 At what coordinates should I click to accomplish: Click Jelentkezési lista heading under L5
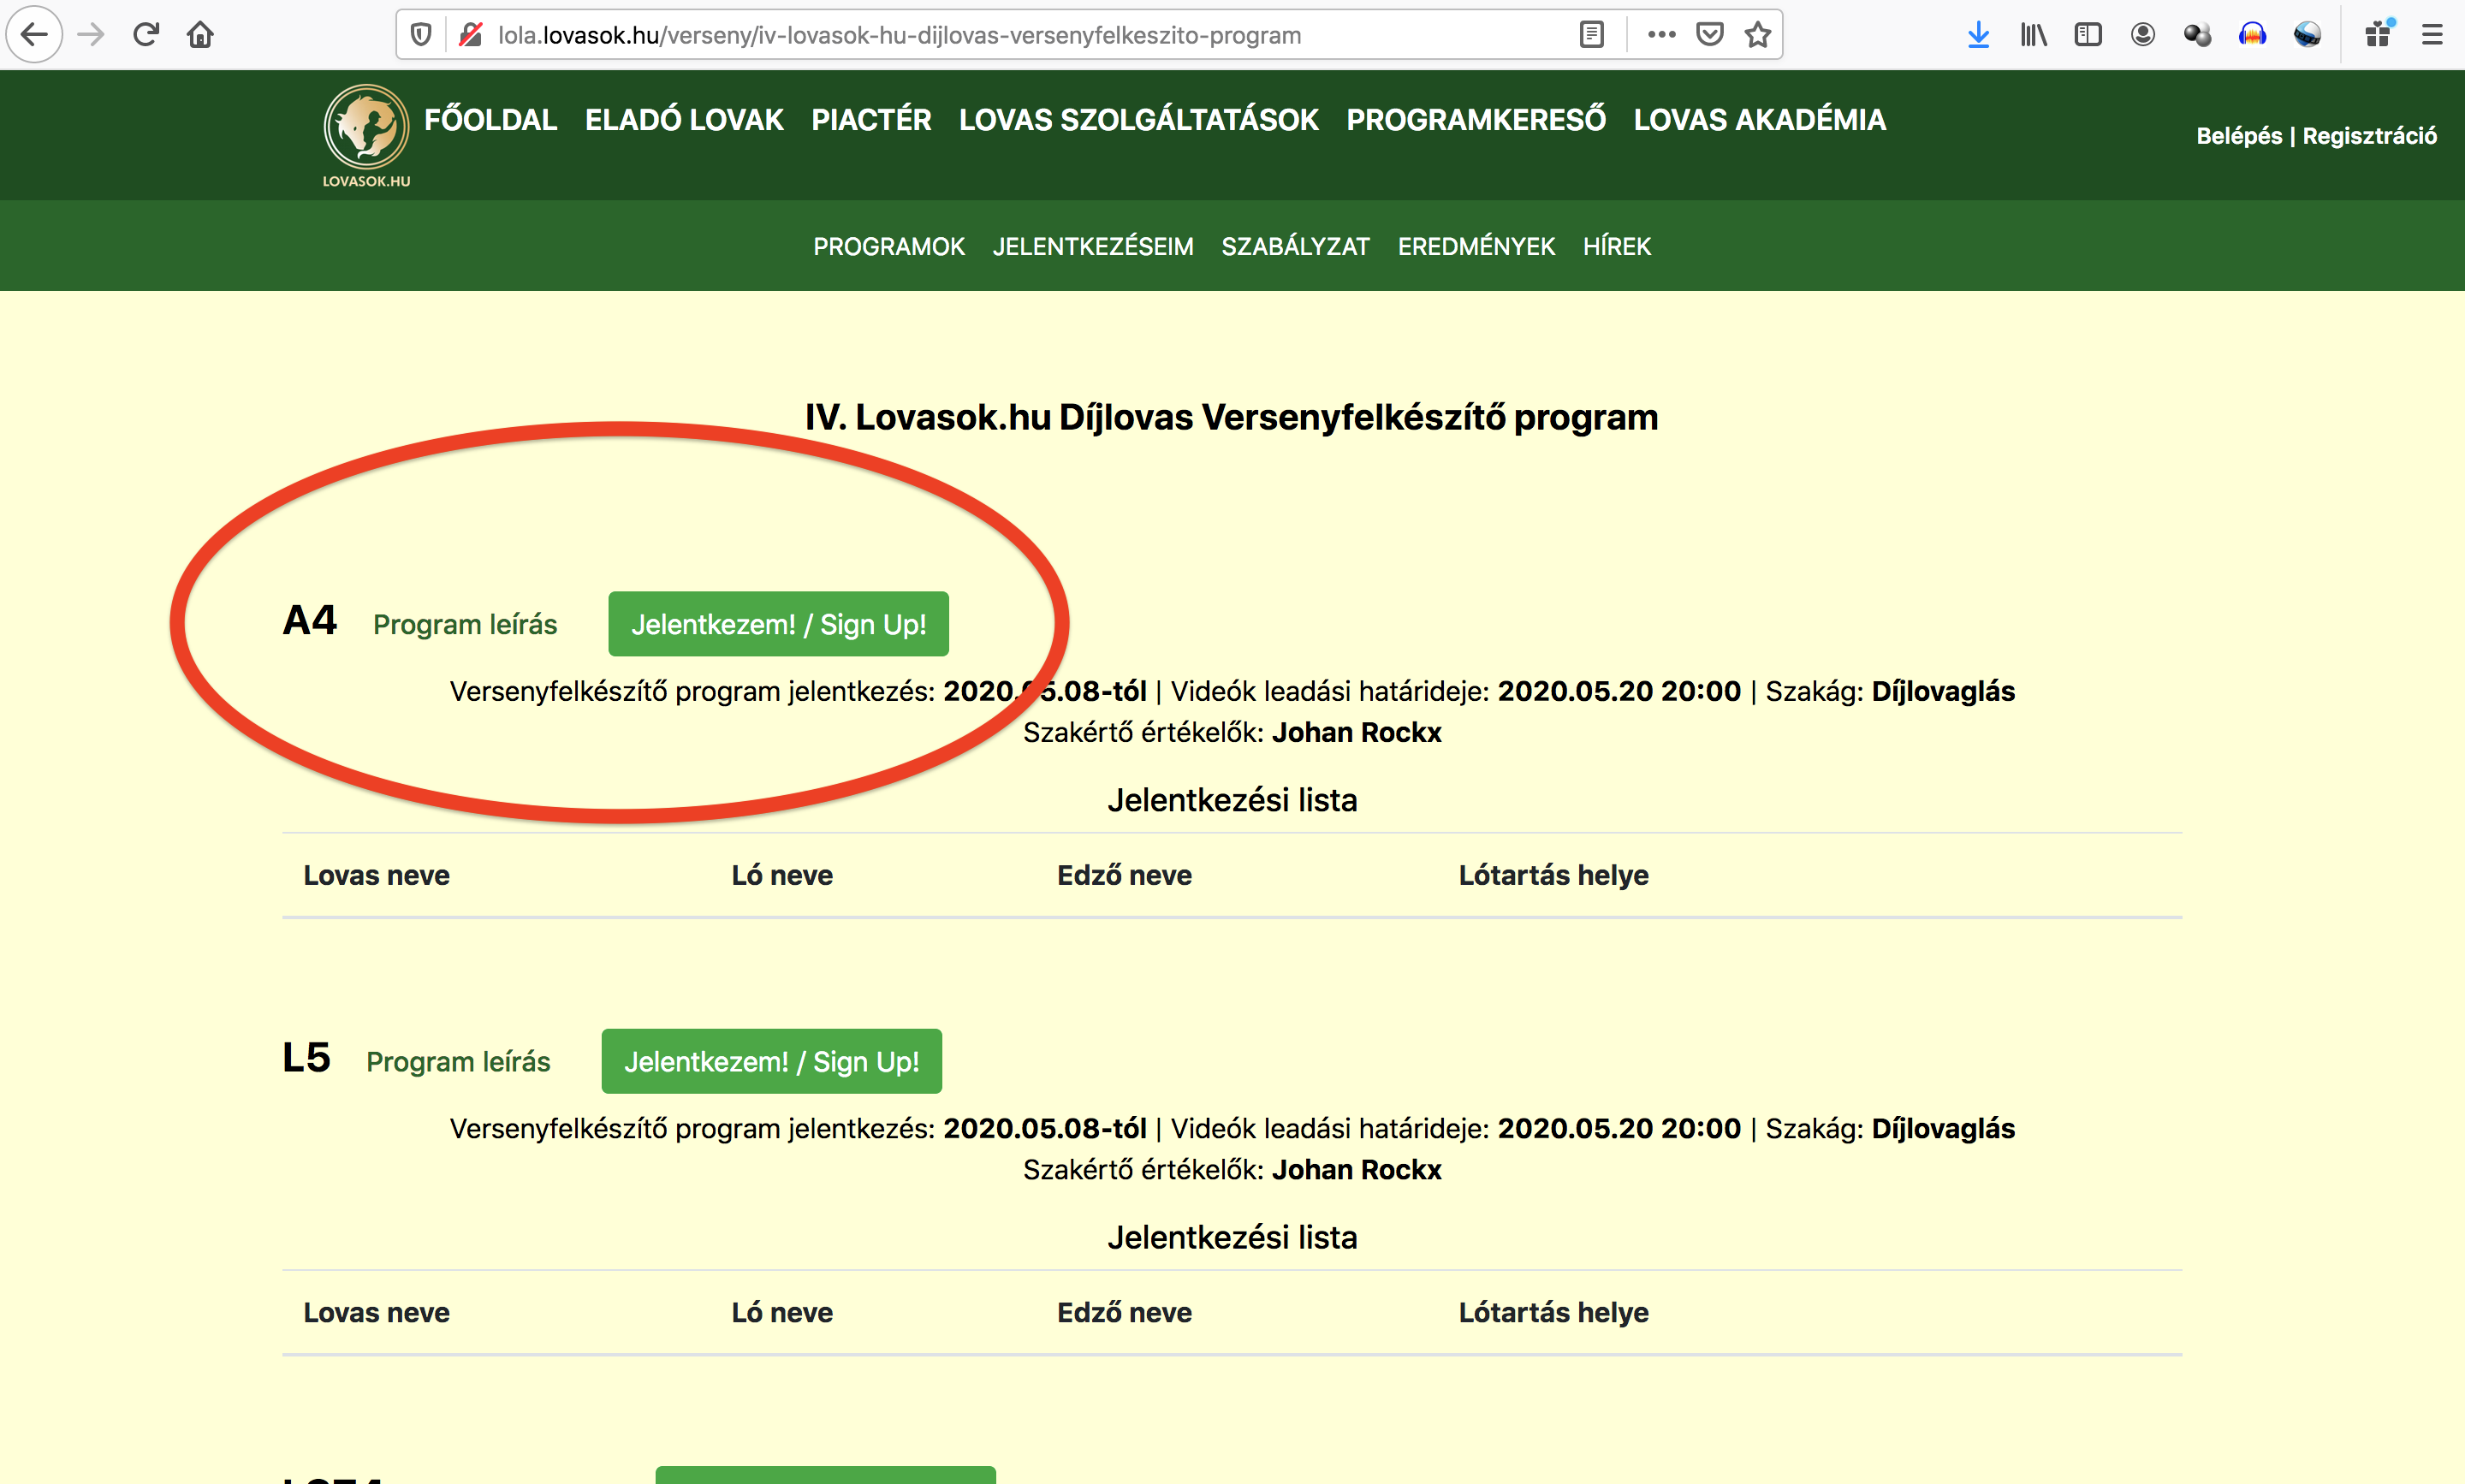(x=1232, y=1237)
